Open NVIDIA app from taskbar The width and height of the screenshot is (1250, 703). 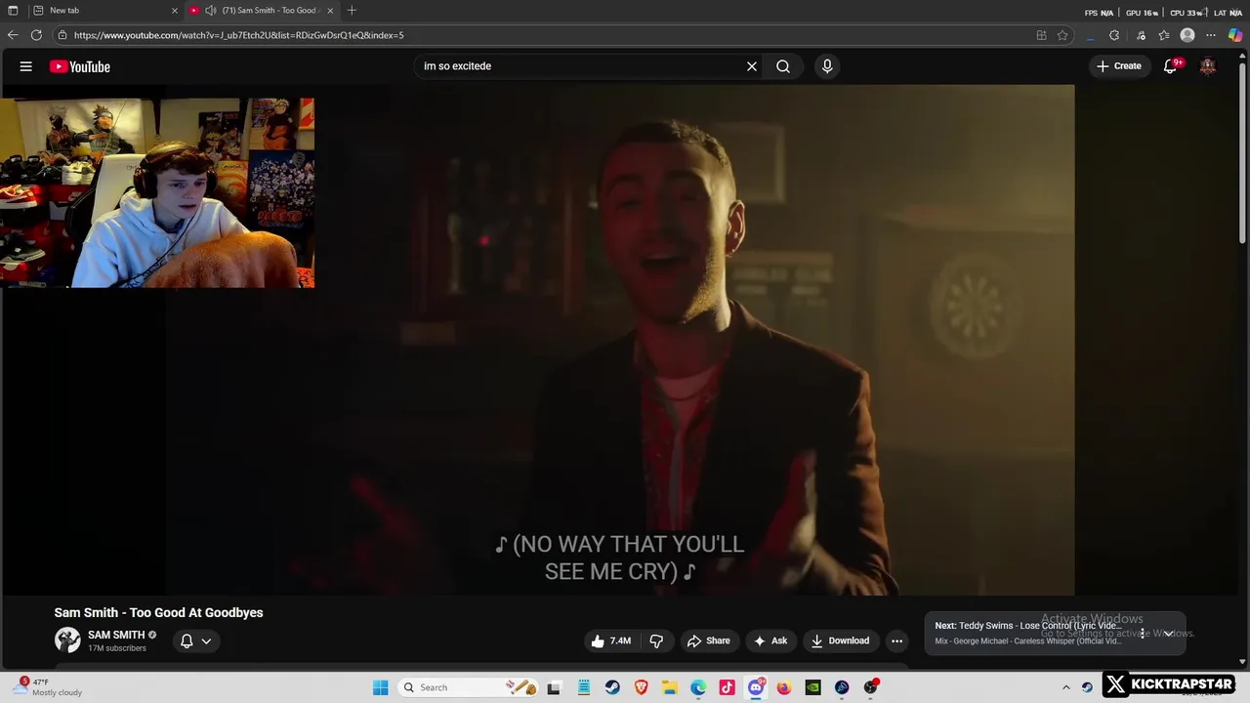812,687
